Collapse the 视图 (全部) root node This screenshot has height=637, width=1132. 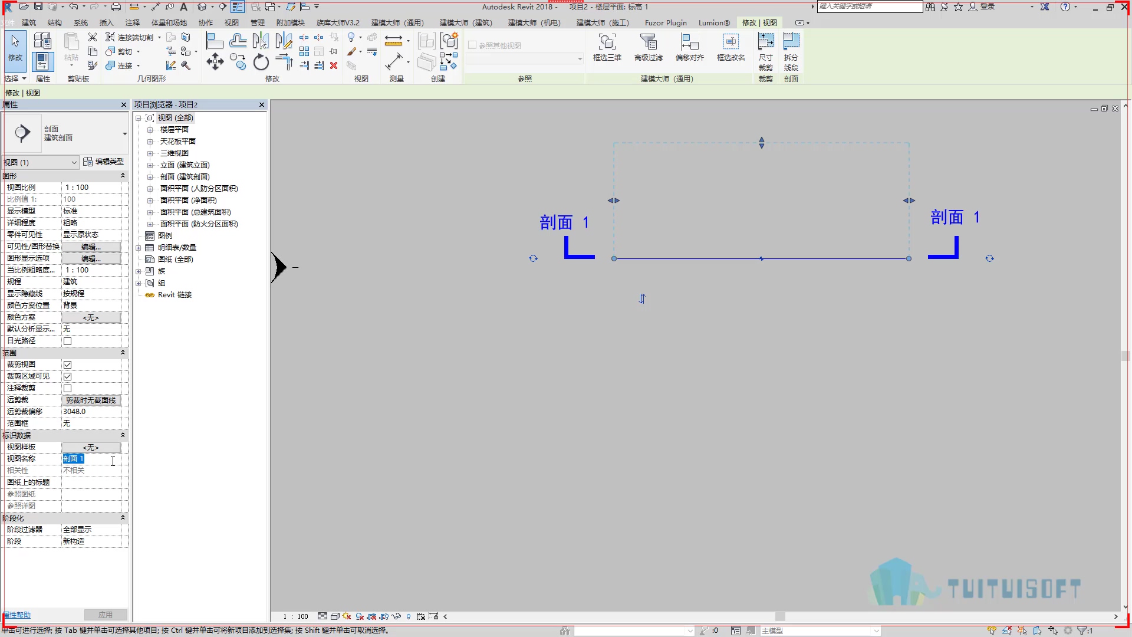click(x=138, y=118)
